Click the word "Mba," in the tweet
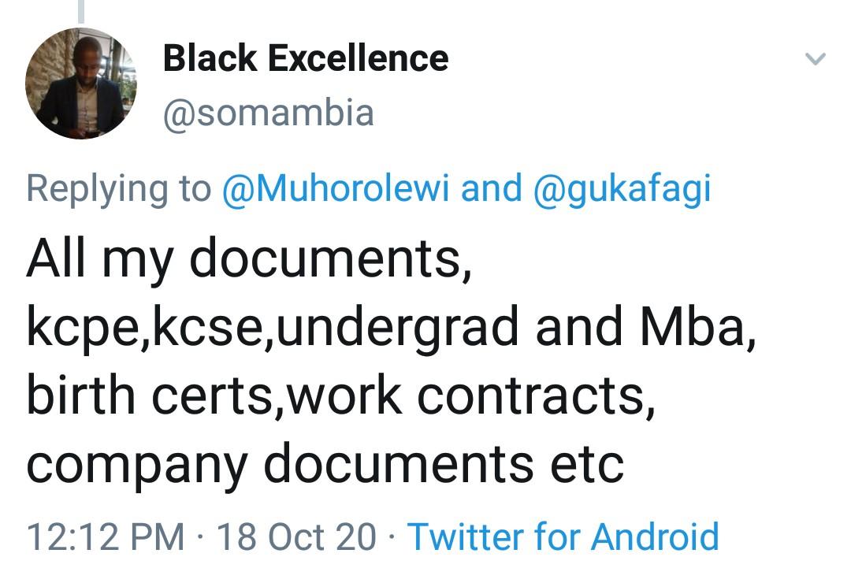Image resolution: width=851 pixels, height=583 pixels. click(x=698, y=327)
